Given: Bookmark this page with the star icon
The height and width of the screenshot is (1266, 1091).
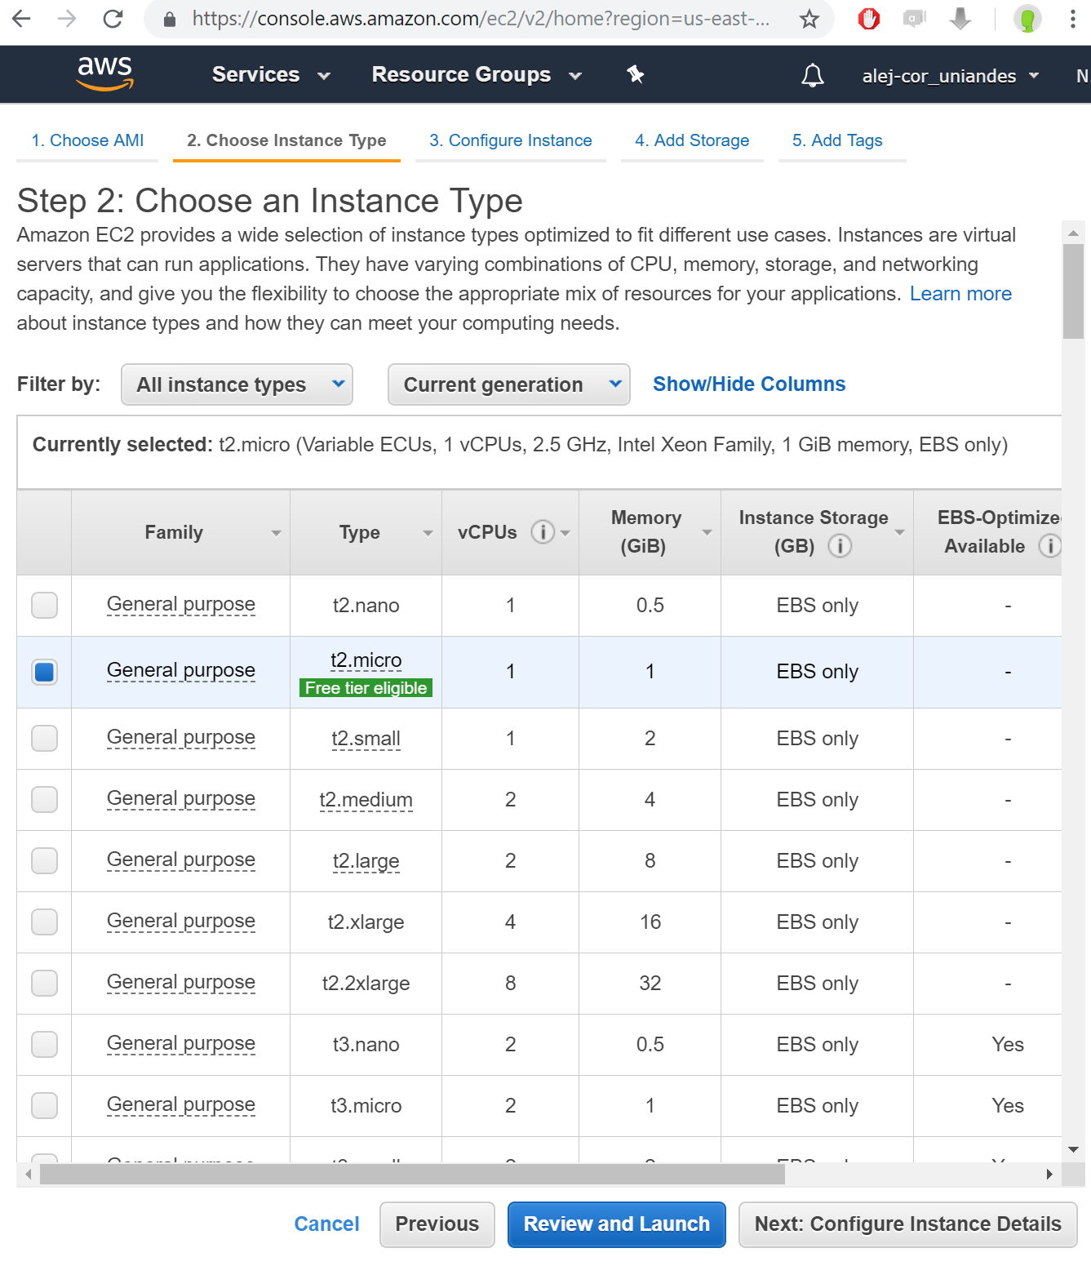Looking at the screenshot, I should point(809,19).
